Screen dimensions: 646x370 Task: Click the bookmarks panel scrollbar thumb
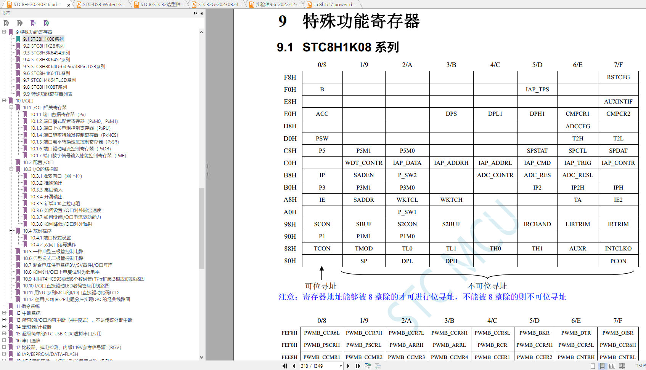tap(201, 228)
